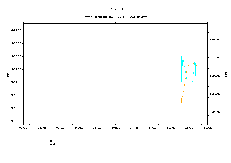231x163 pixels.
Task: Click the Pirata 86919 subtitle text
Action: (x=115, y=17)
